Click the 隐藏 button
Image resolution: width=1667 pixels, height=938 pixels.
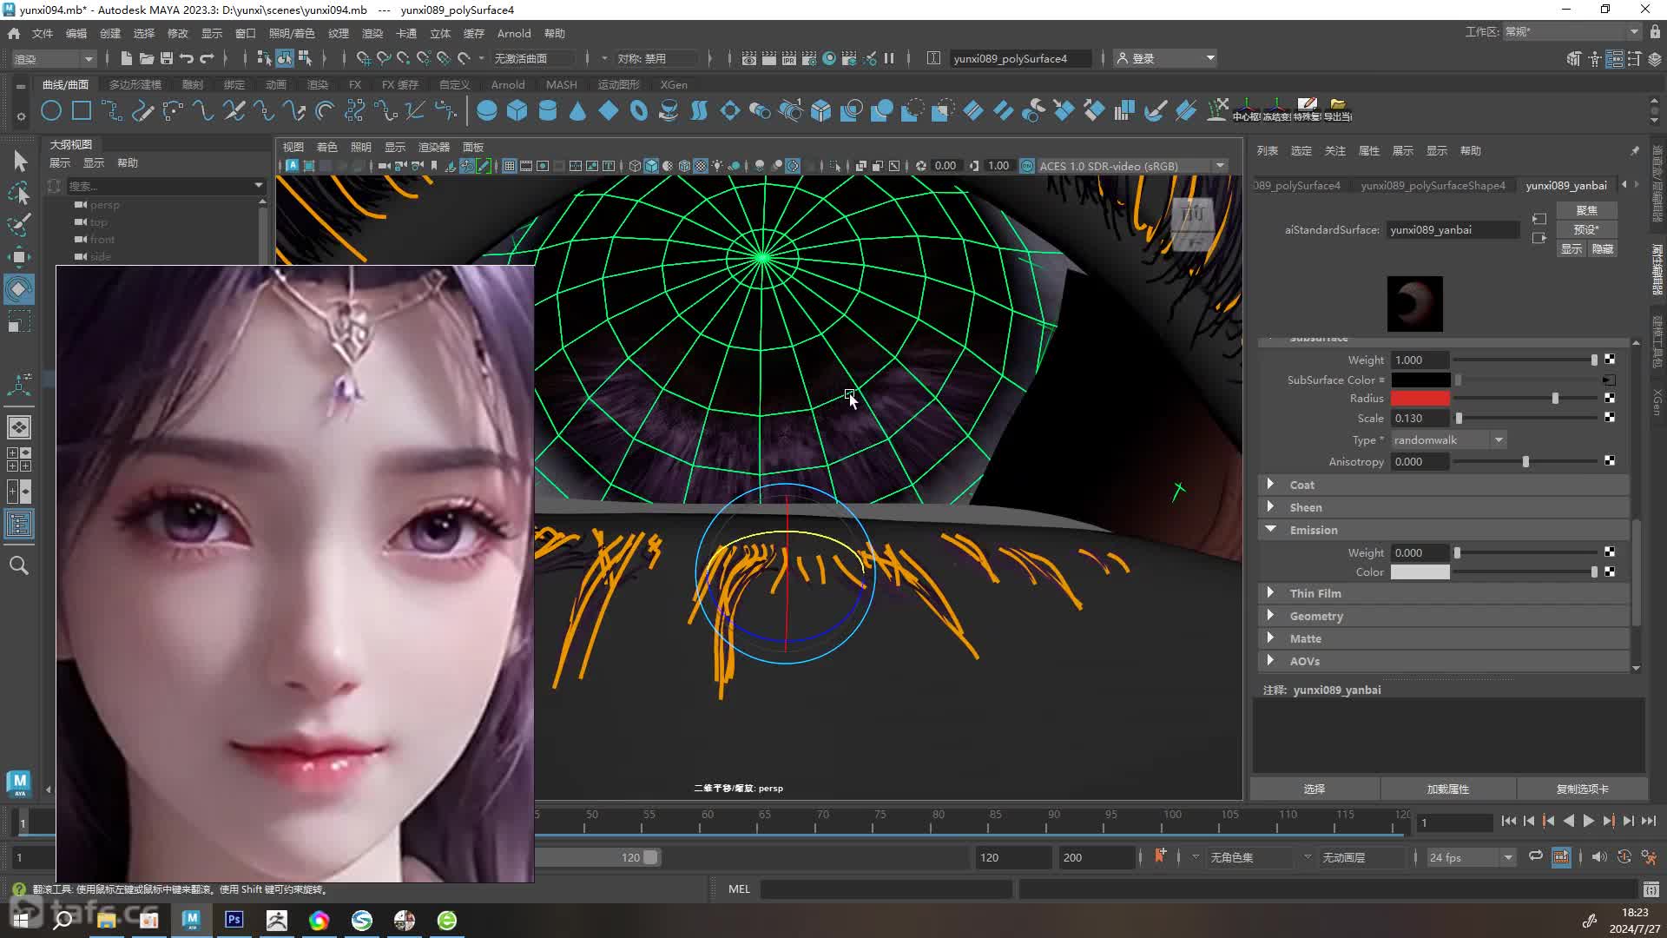[1602, 248]
